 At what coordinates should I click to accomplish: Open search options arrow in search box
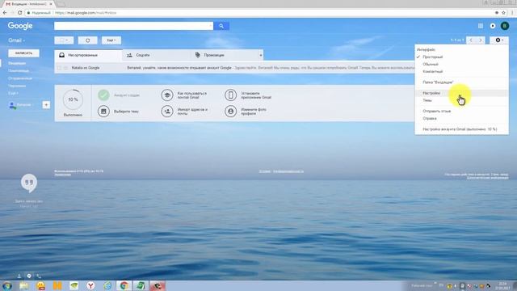tap(211, 26)
